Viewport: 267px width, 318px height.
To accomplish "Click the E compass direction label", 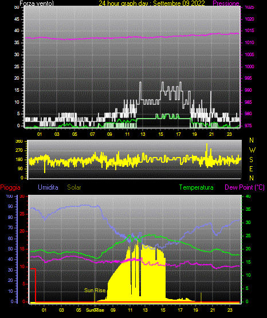I will click(x=251, y=168).
